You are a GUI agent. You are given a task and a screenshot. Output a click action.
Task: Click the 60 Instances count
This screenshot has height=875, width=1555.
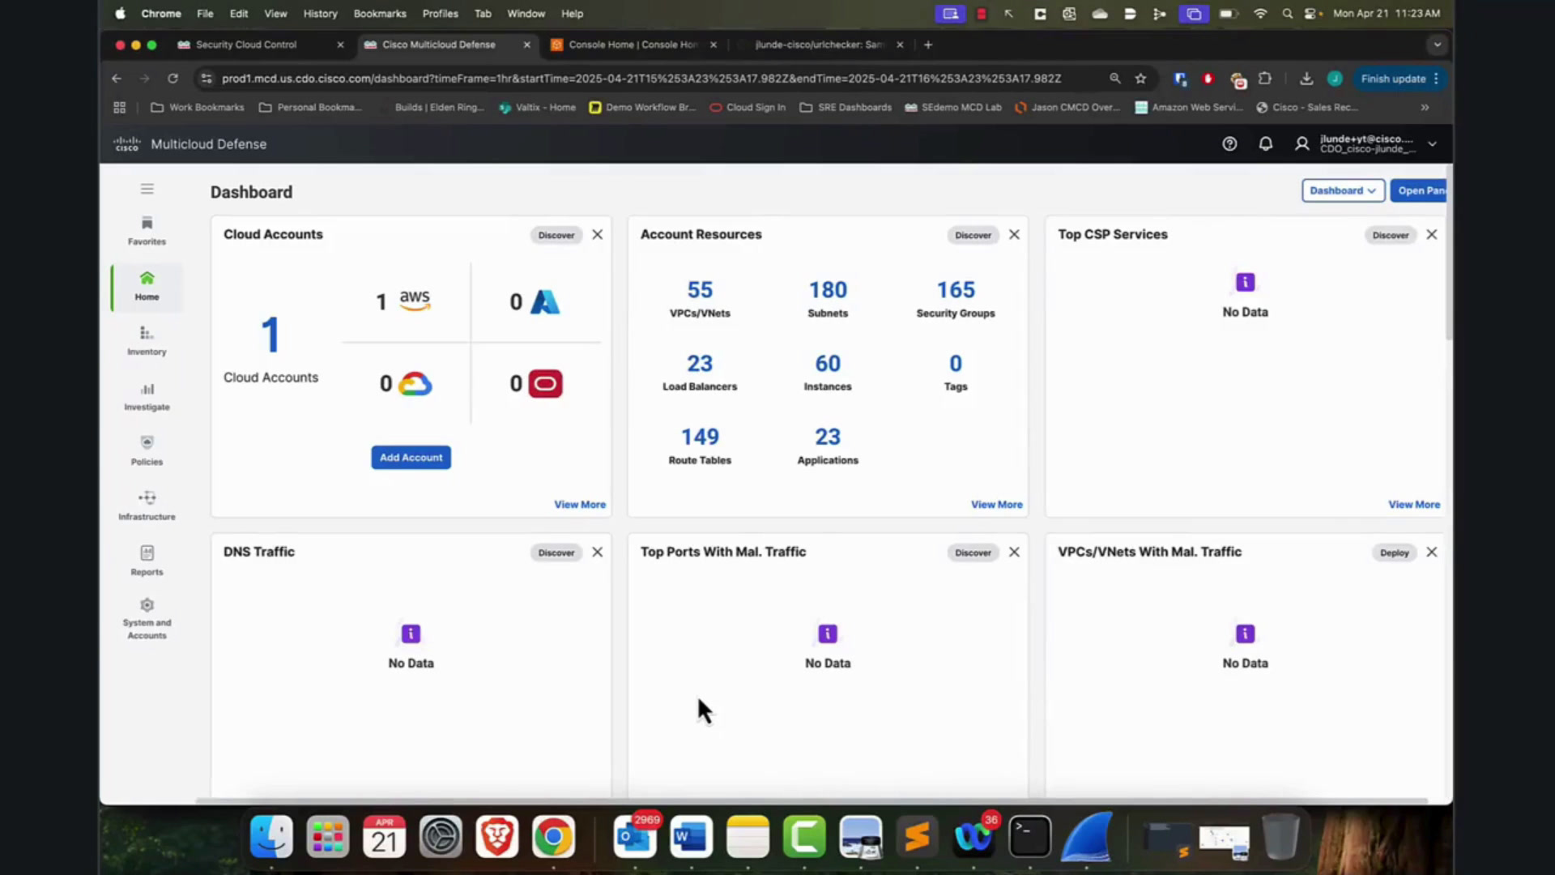[828, 364]
